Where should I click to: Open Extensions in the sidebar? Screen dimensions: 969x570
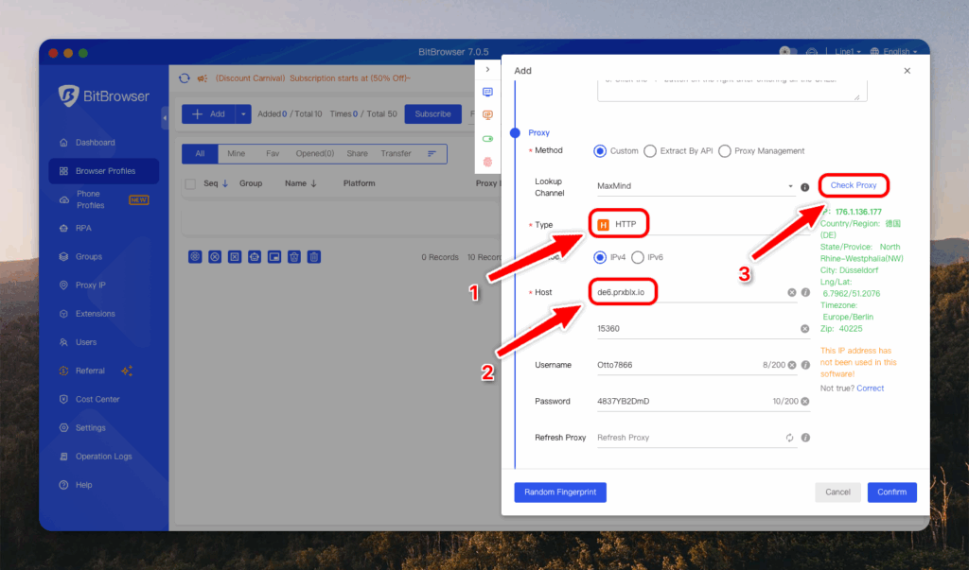pyautogui.click(x=104, y=314)
